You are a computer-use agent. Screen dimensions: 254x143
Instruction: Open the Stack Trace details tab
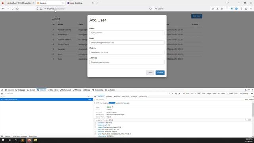point(143,97)
